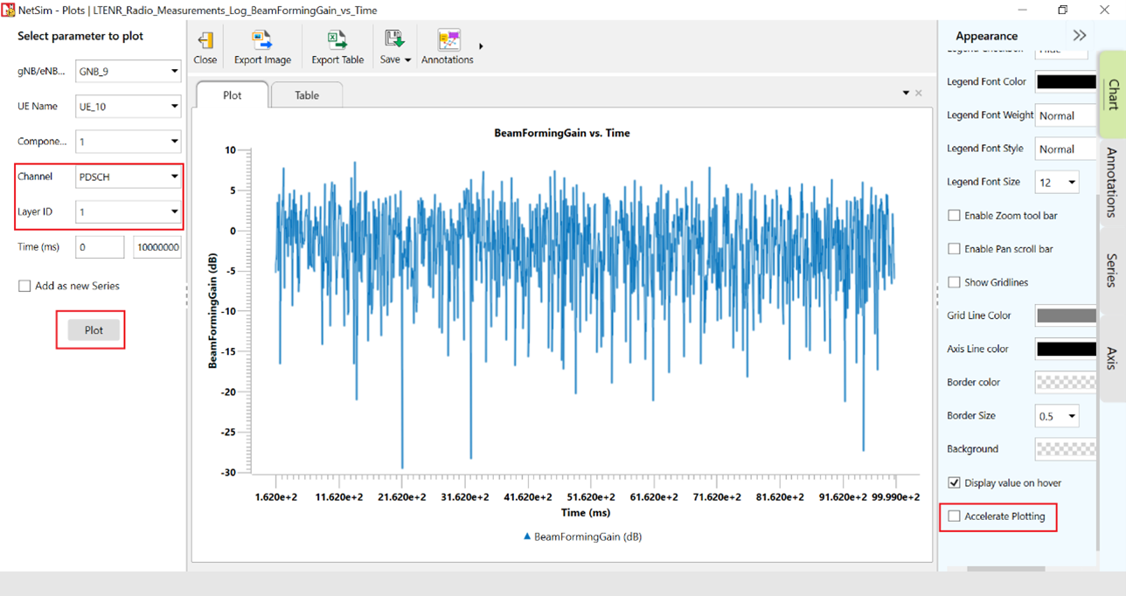
Task: Click the Close toolbar icon
Action: [205, 47]
